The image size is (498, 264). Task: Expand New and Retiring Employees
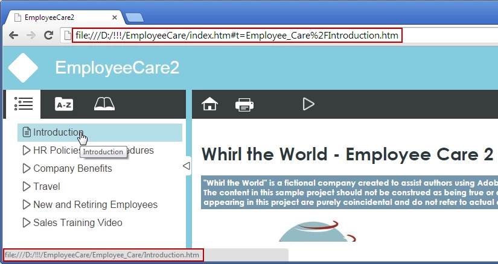[27, 205]
